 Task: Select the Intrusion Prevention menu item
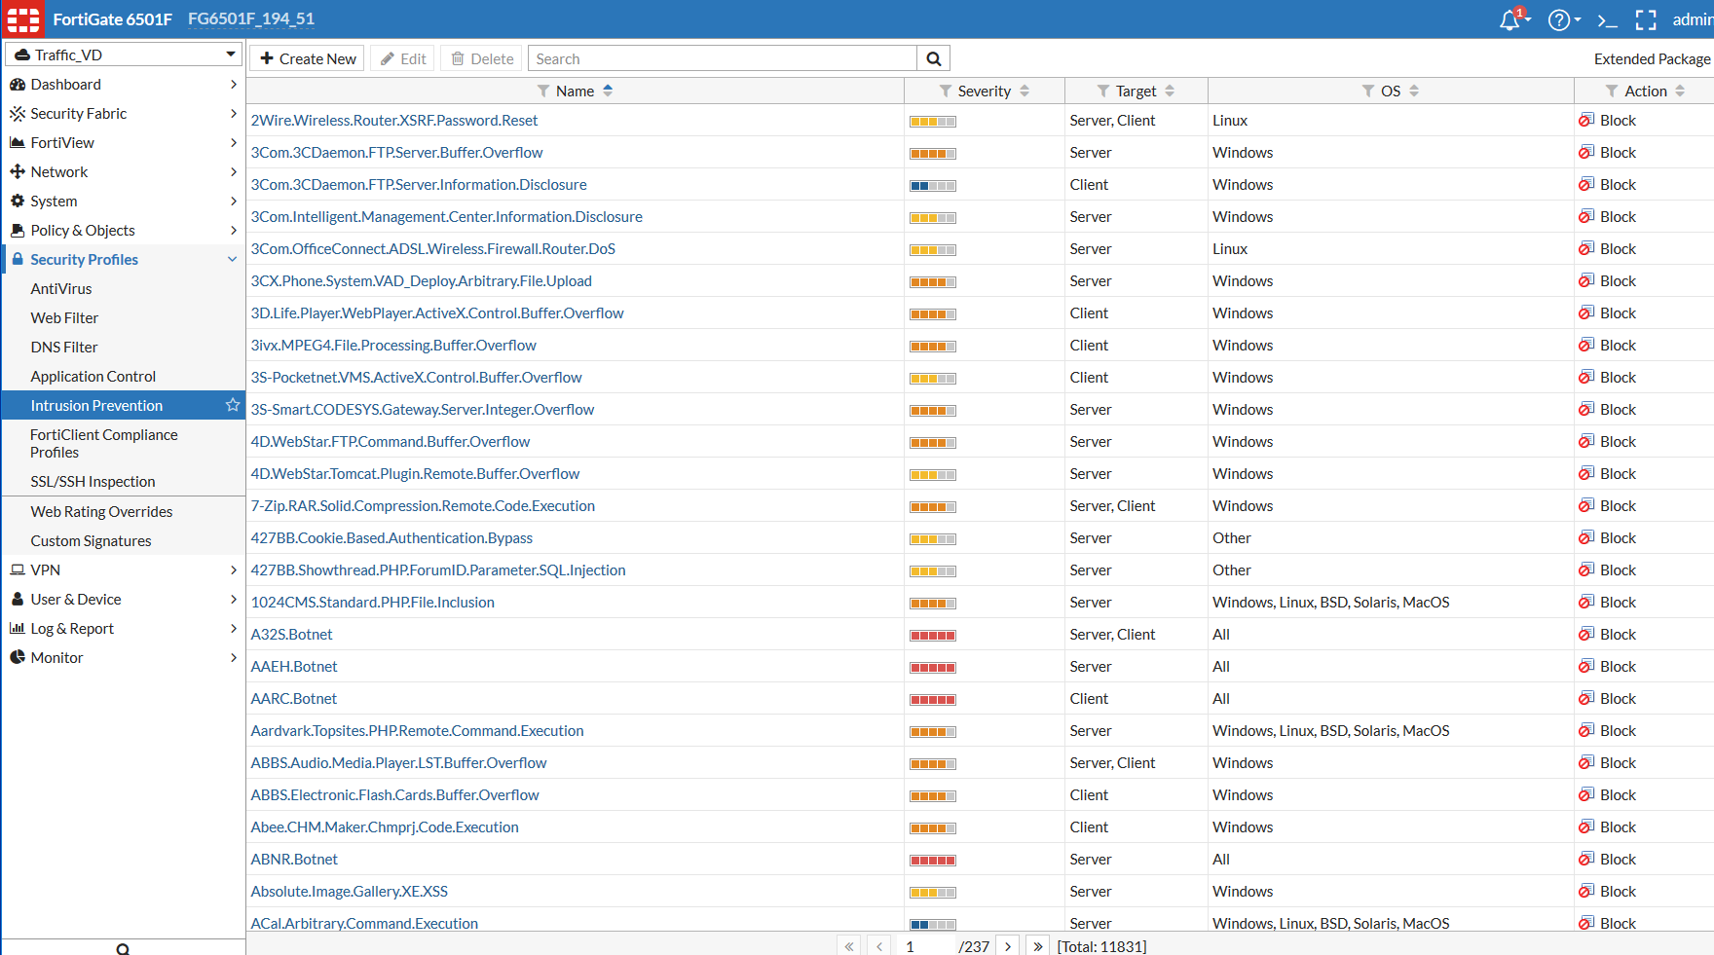[x=123, y=406]
